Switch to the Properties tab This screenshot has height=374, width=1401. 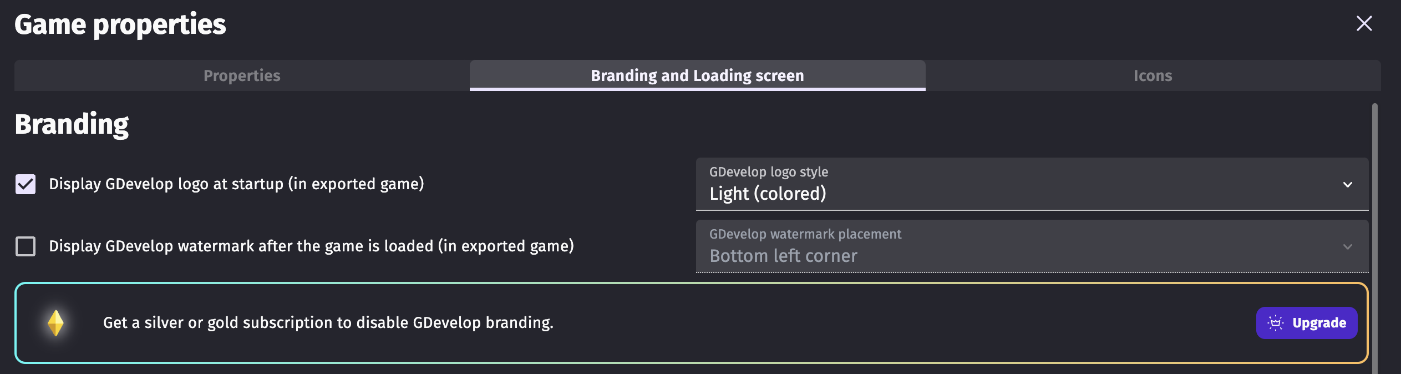[242, 75]
